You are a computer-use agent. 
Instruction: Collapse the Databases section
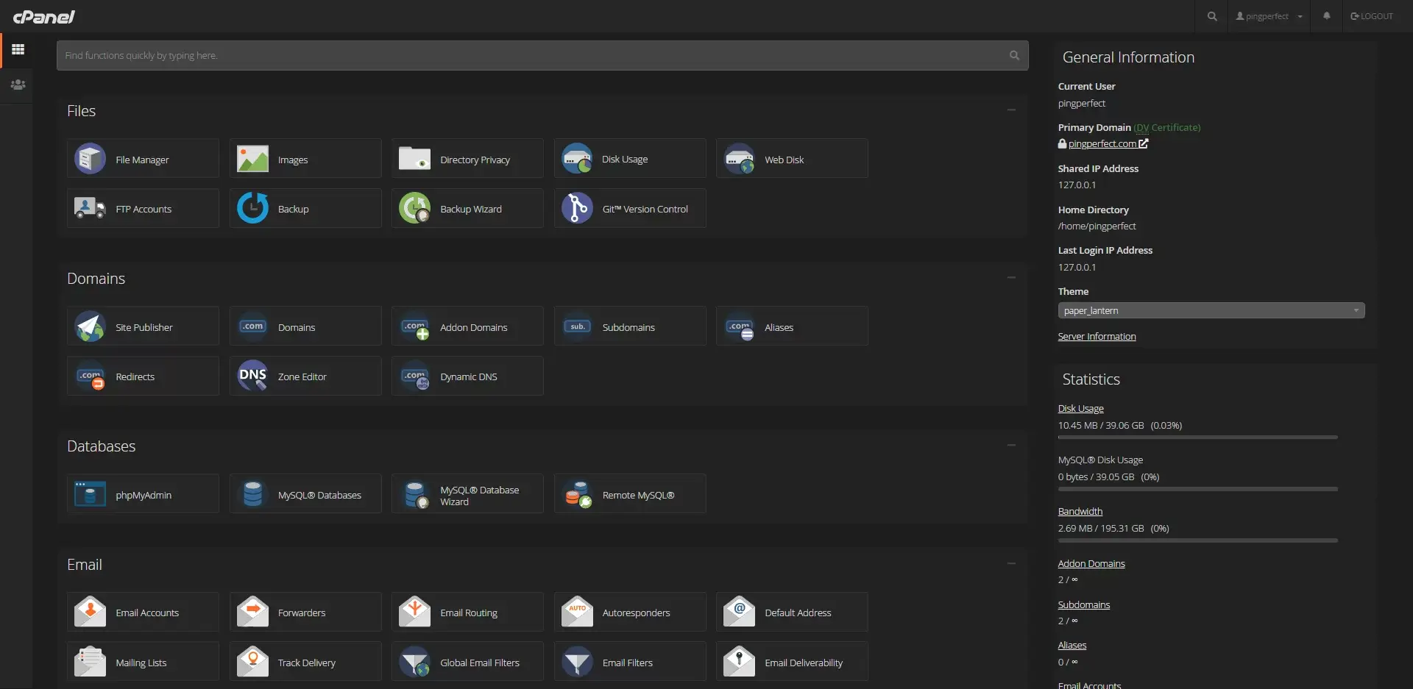[1011, 446]
